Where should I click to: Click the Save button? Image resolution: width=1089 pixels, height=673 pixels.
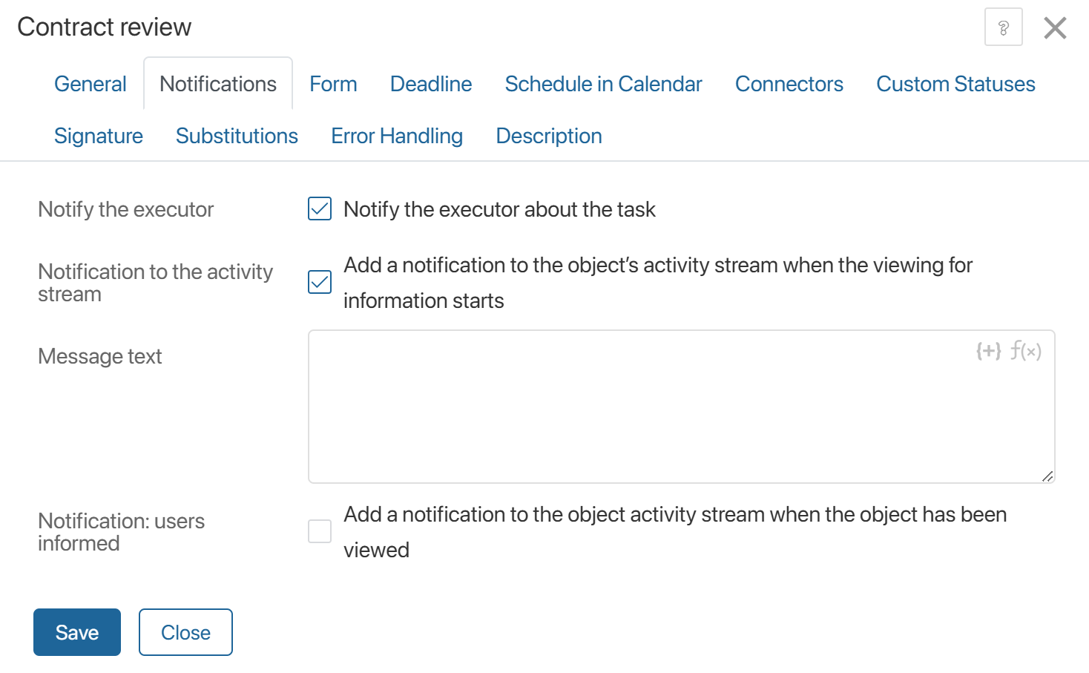point(77,632)
